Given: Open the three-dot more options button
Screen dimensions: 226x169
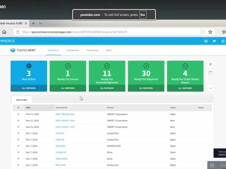Looking at the screenshot, I should pos(210,88).
